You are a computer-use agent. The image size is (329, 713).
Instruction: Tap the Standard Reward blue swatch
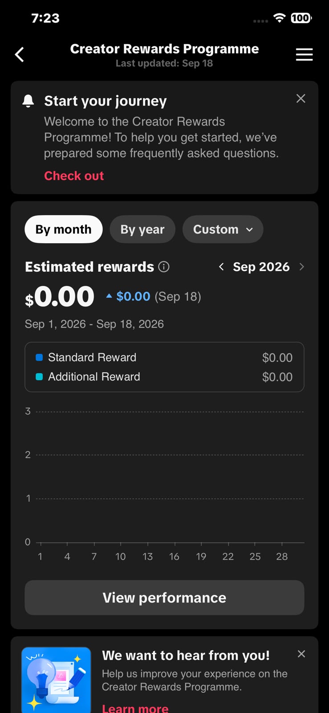39,357
